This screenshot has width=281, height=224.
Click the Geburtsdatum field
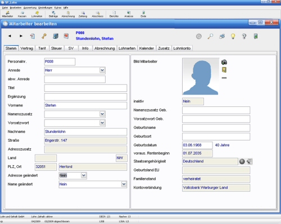point(197,145)
